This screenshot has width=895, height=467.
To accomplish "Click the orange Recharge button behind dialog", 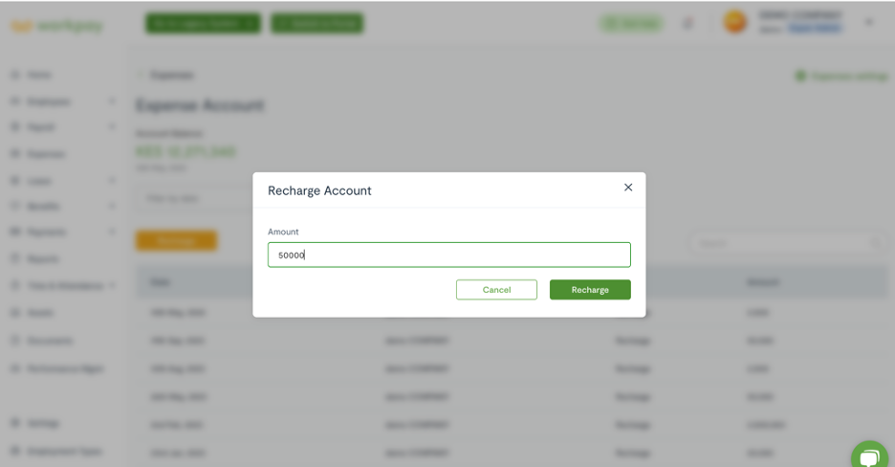I will tap(176, 240).
